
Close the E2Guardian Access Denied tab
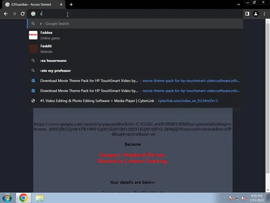coord(61,4)
